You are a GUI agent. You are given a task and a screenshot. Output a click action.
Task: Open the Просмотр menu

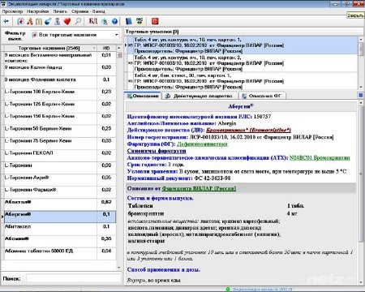pyautogui.click(x=12, y=11)
